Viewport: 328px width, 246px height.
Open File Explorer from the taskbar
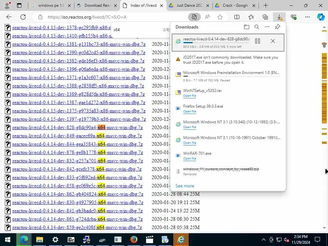click(x=39, y=240)
